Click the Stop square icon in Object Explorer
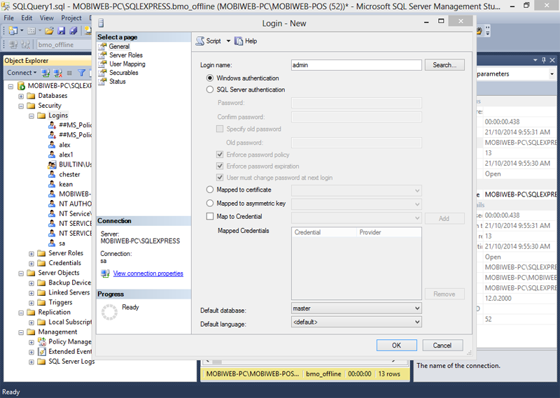 pos(69,73)
